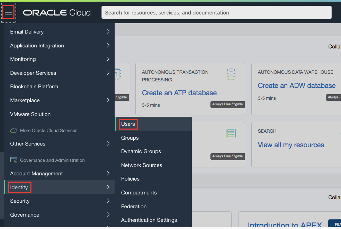Click Create an ADW database link
Image resolution: width=341 pixels, height=229 pixels.
[x=297, y=85]
